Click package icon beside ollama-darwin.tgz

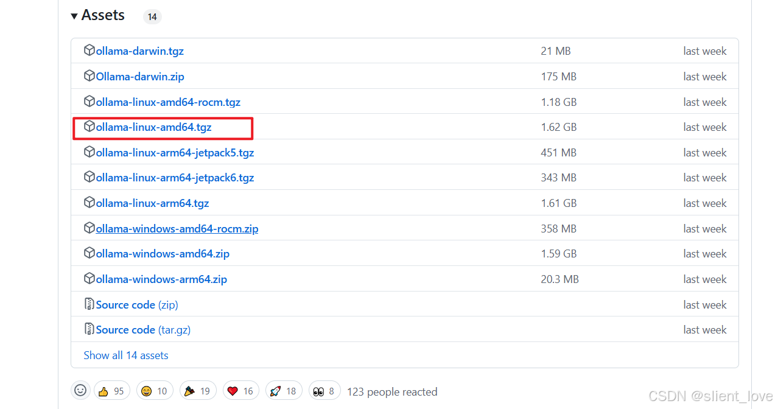tap(89, 51)
